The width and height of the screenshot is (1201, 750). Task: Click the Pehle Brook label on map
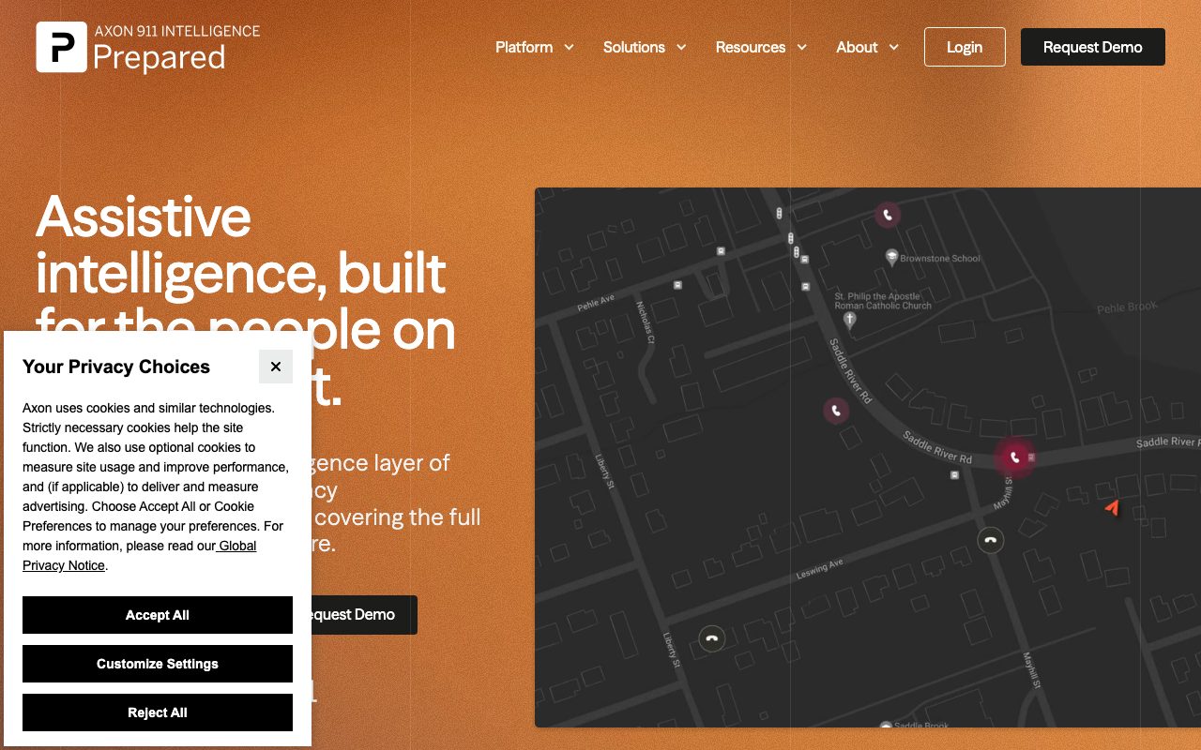(1127, 307)
